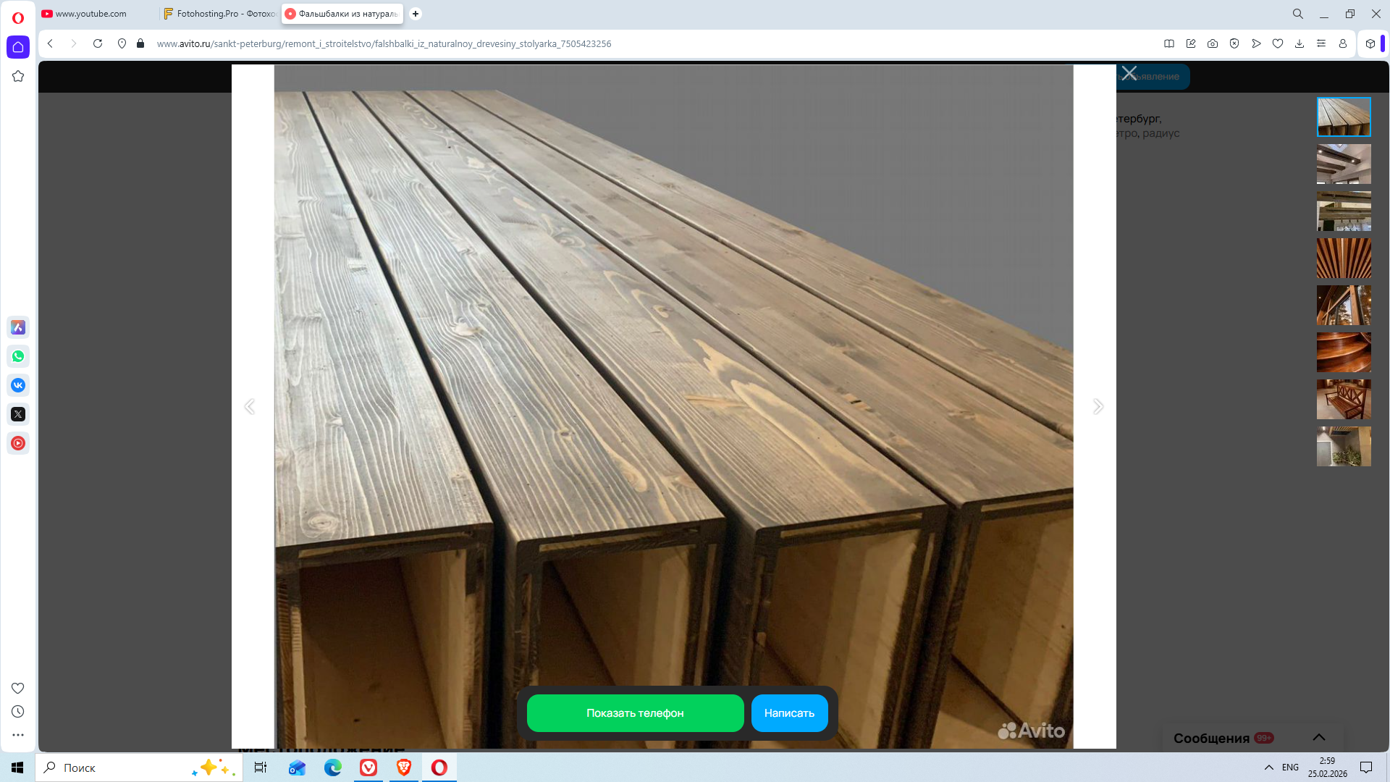This screenshot has width=1390, height=782.
Task: Open VK messenger sidebar icon
Action: tap(18, 385)
